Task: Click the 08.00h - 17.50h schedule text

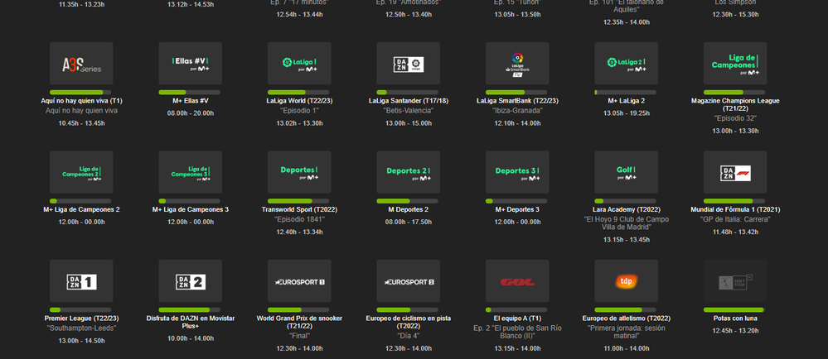Action: (408, 222)
